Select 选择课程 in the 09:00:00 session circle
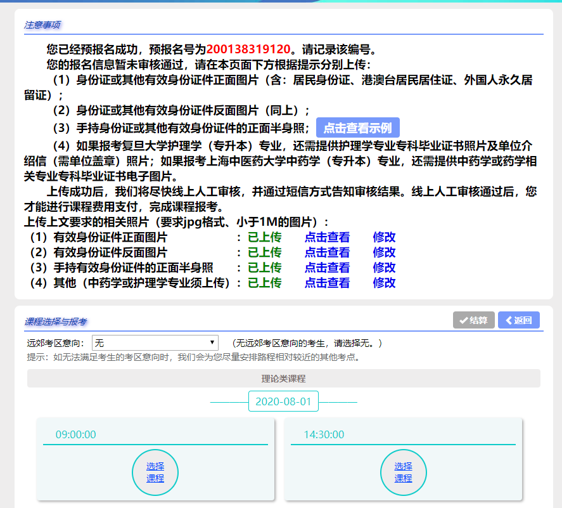562x508 pixels. pyautogui.click(x=155, y=472)
